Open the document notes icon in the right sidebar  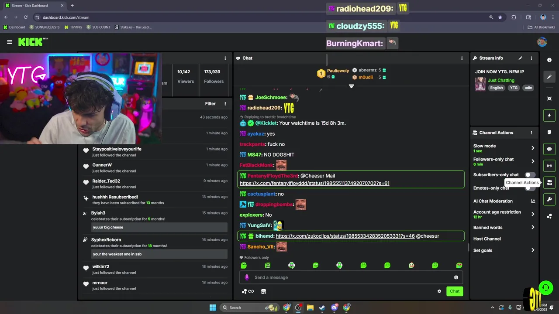[549, 132]
